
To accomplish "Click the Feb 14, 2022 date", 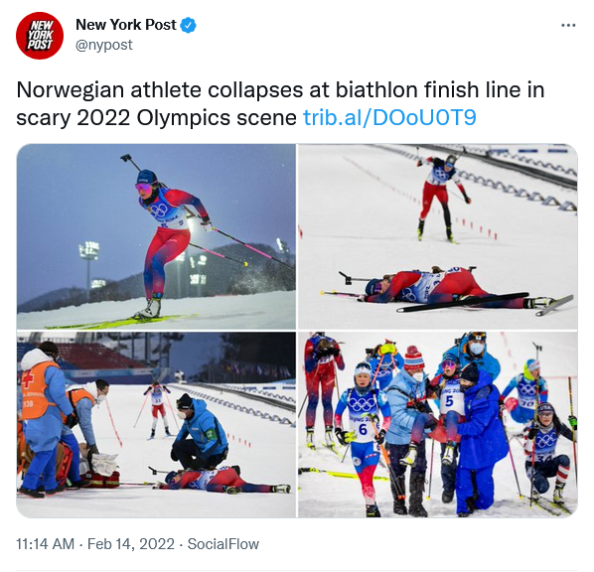I will [x=131, y=544].
